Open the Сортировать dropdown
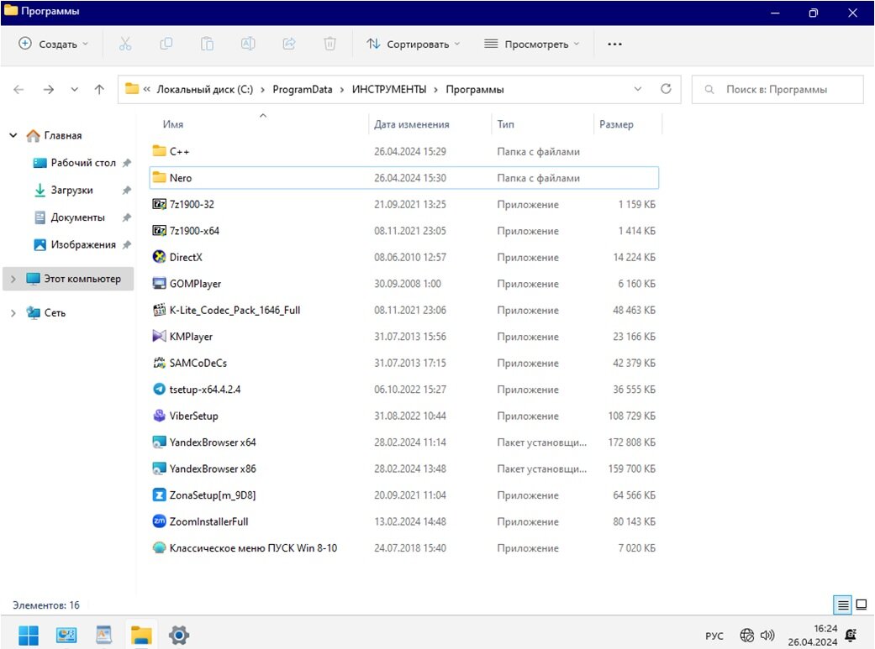Screen dimensions: 875x649 [x=413, y=44]
